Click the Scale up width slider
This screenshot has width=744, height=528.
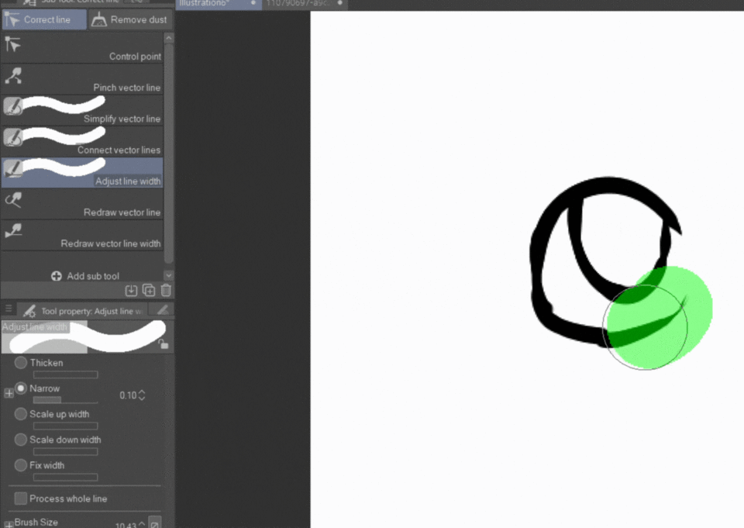point(65,426)
